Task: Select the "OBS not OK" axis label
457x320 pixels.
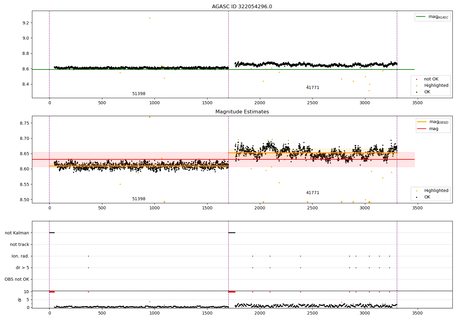Action: click(17, 279)
